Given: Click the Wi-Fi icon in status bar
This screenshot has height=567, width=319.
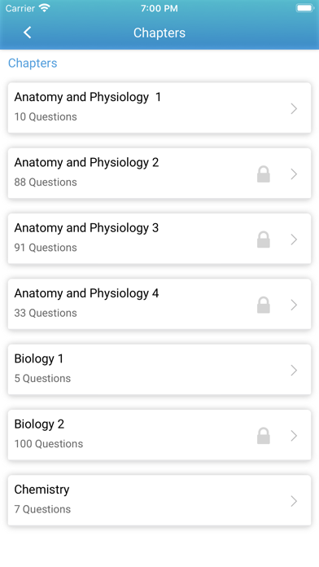Looking at the screenshot, I should (x=45, y=8).
